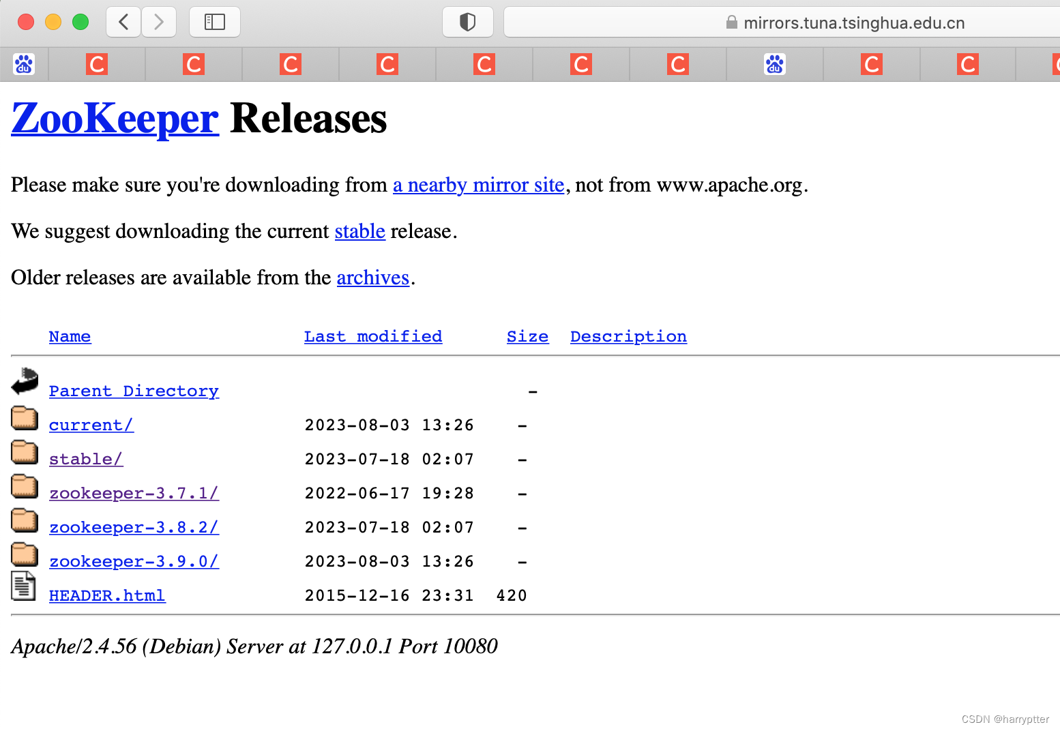Screen dimensions: 1060x731
Task: Click the folder icon beside stable/
Action: tap(25, 452)
